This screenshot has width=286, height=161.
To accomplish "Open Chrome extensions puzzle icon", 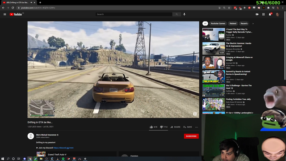I will coord(268,8).
